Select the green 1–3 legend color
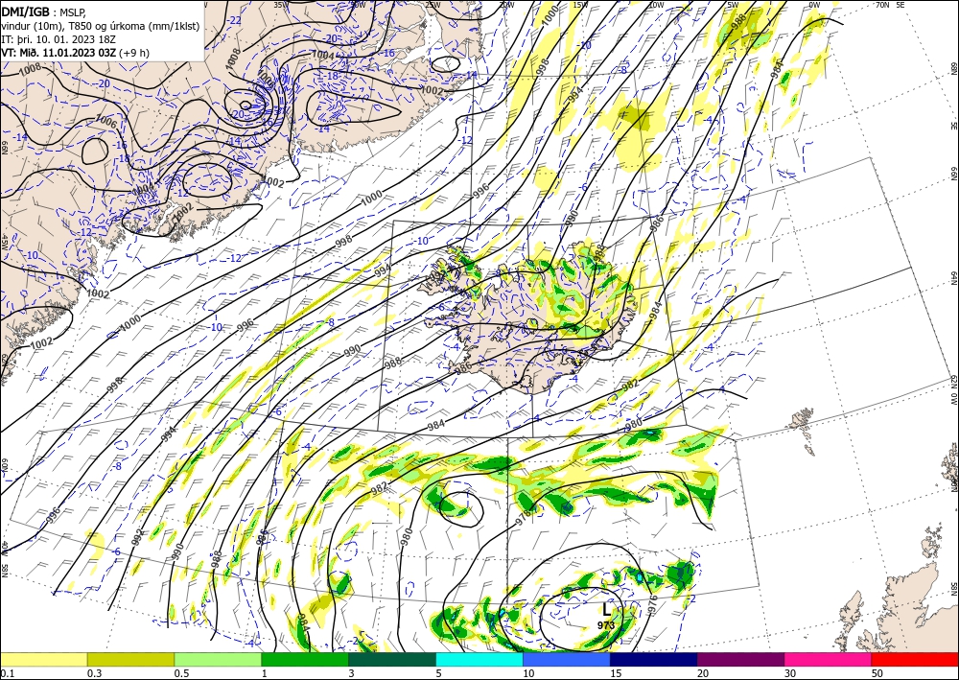The image size is (959, 680). click(305, 659)
